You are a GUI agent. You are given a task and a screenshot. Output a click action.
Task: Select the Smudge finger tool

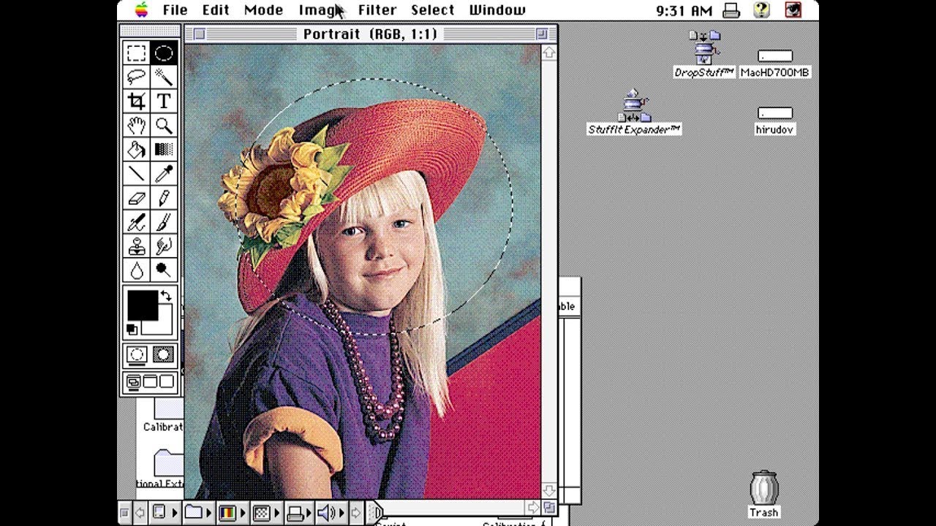pyautogui.click(x=164, y=245)
